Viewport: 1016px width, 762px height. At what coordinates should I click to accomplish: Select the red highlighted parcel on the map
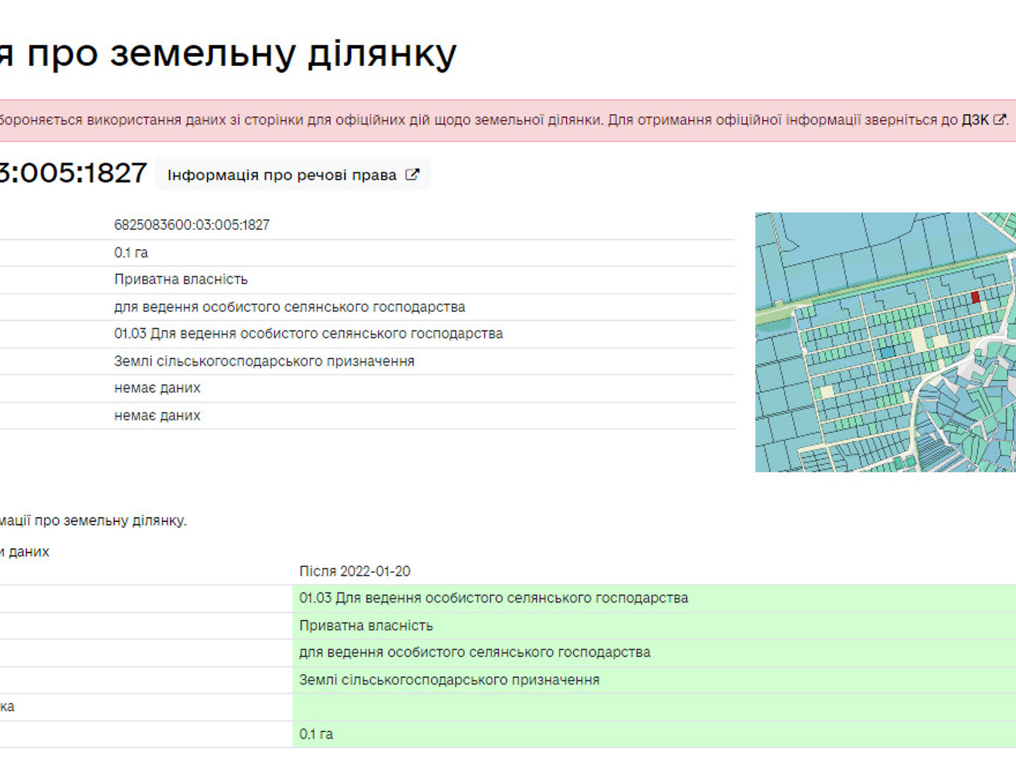(975, 297)
